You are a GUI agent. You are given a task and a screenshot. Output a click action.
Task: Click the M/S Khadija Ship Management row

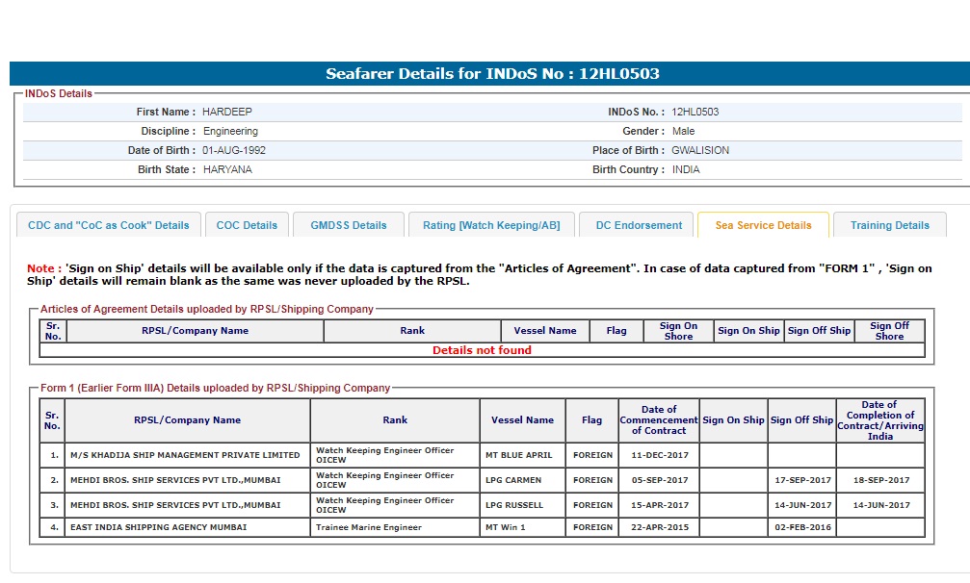(x=185, y=455)
